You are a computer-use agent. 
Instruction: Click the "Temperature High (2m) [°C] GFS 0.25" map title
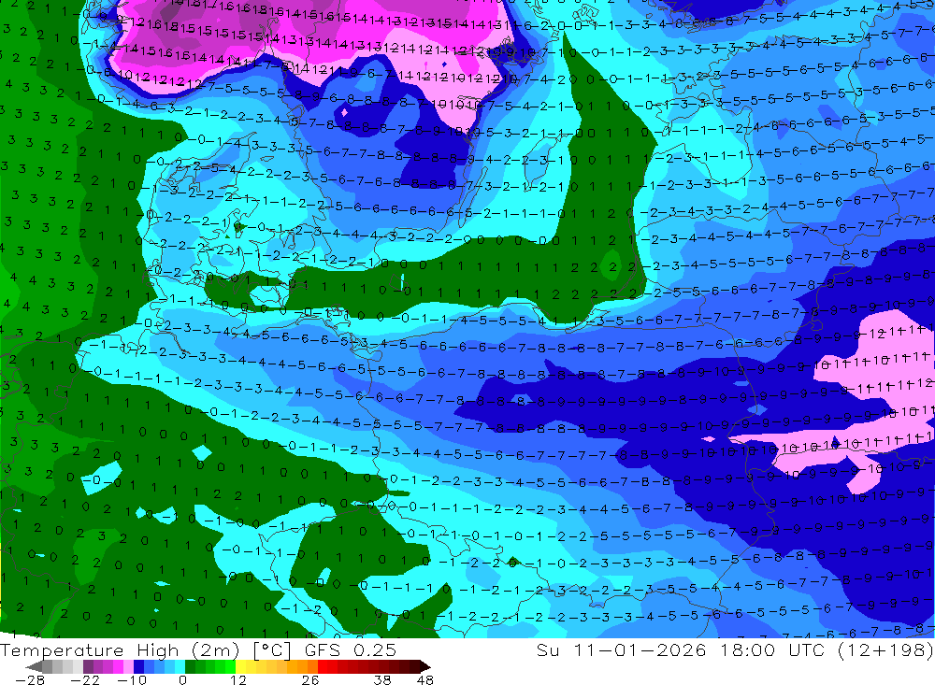(x=198, y=649)
